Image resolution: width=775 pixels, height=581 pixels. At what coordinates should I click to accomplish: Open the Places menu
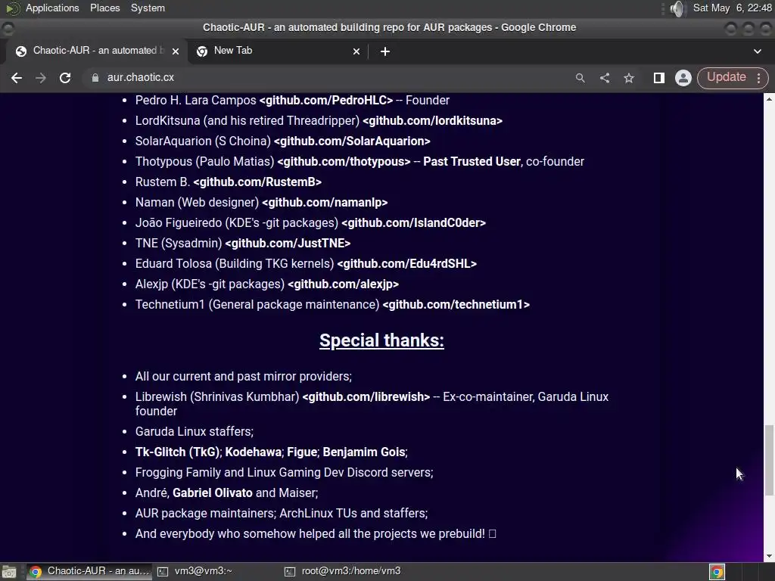coord(104,8)
